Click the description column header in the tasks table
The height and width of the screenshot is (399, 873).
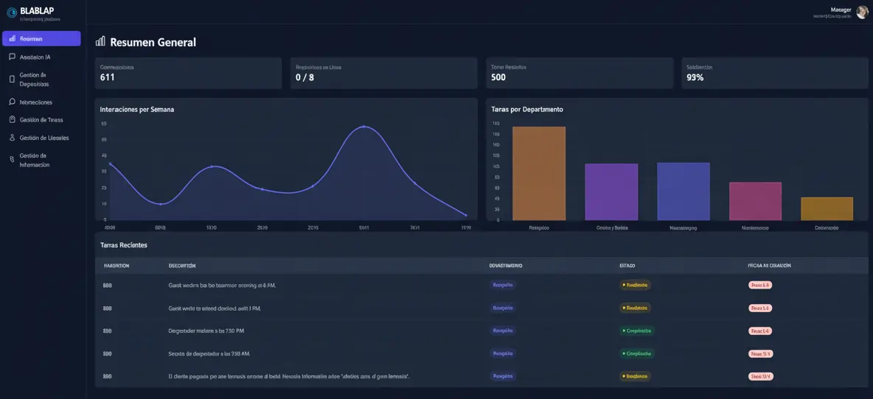click(182, 266)
